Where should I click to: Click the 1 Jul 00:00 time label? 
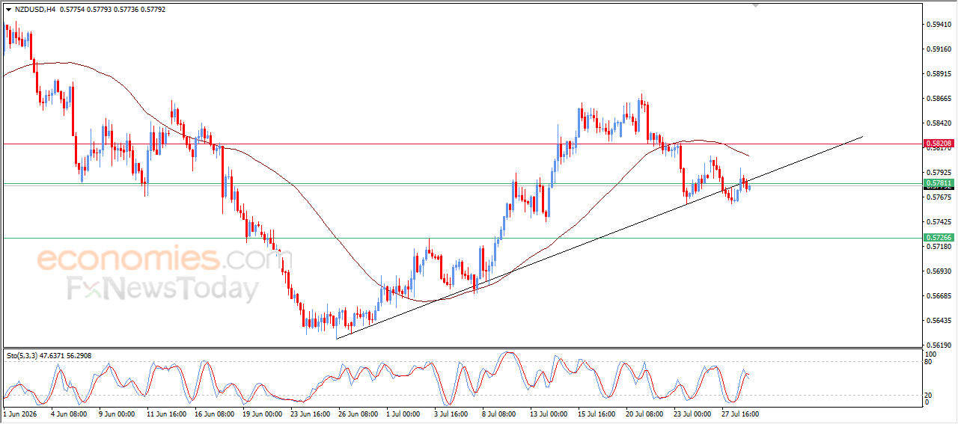tap(404, 413)
